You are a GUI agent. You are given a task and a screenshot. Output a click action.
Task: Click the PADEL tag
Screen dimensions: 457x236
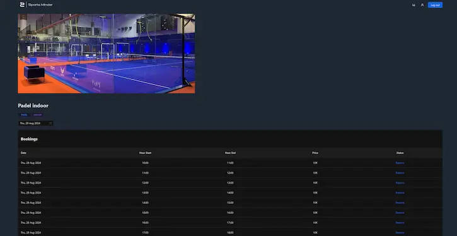(x=24, y=115)
